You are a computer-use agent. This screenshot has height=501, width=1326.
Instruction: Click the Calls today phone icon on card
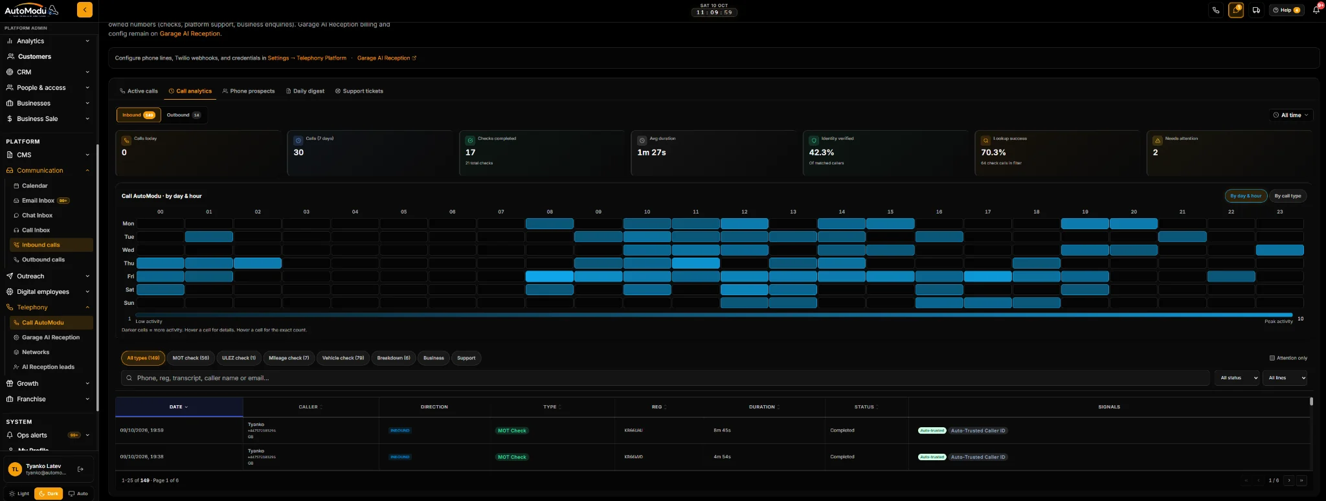click(126, 140)
